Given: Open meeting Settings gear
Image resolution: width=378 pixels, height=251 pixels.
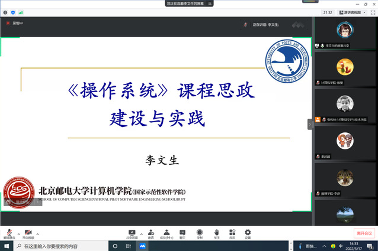Looking at the screenshot, I should pos(248,233).
